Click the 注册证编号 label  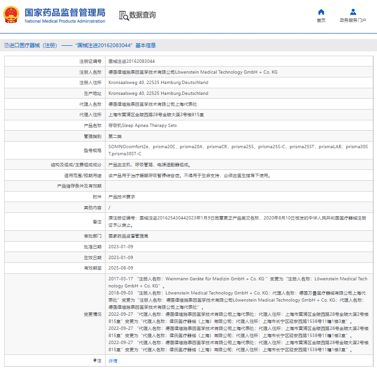pos(90,61)
